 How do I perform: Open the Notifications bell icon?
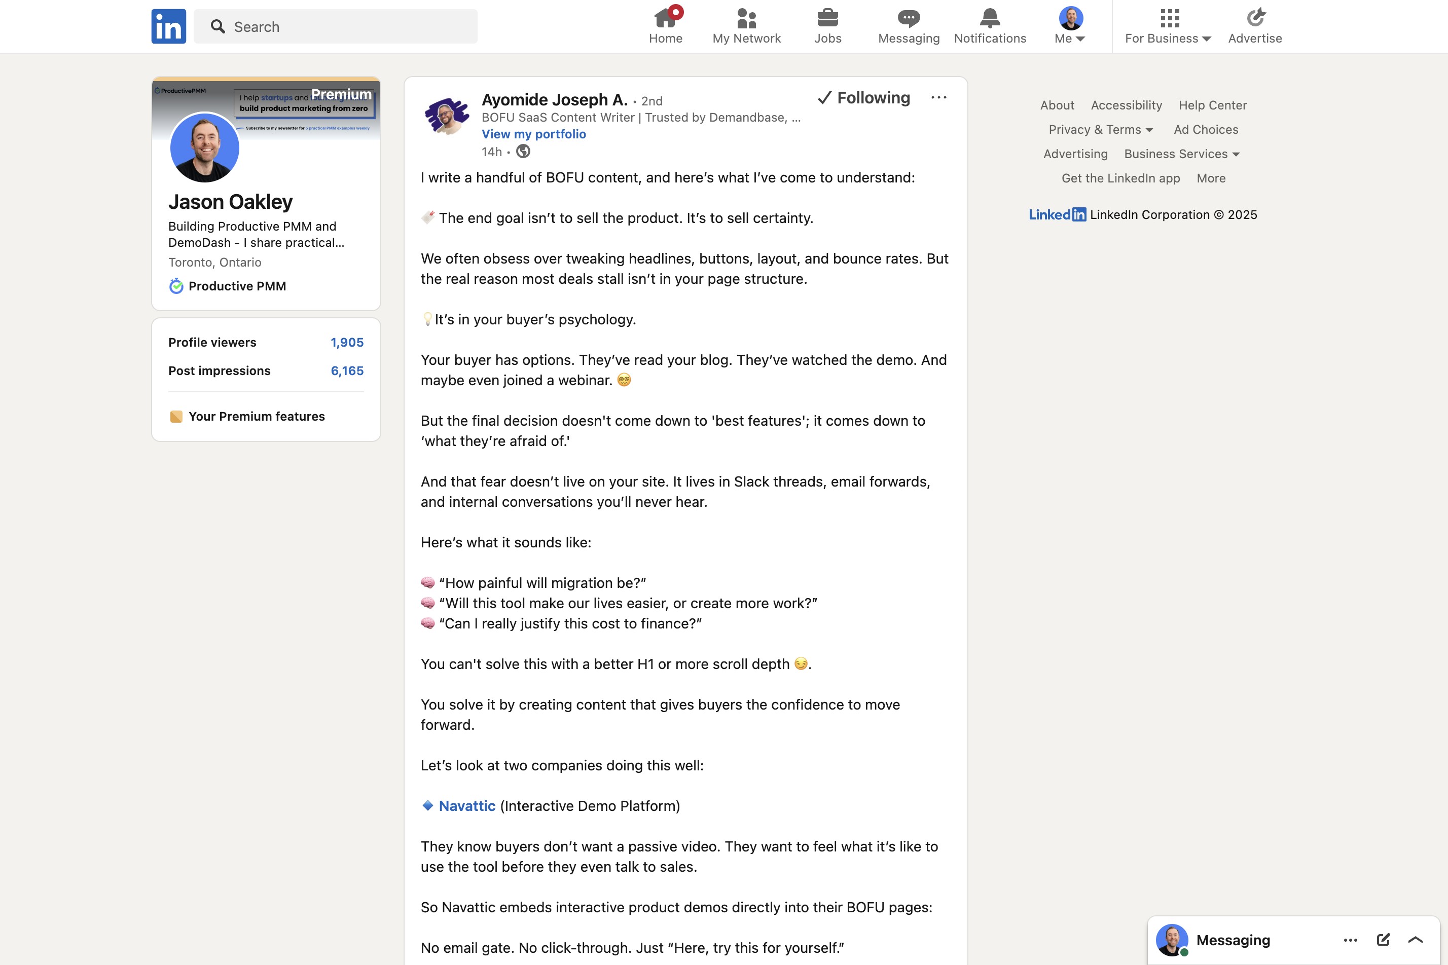(x=990, y=18)
